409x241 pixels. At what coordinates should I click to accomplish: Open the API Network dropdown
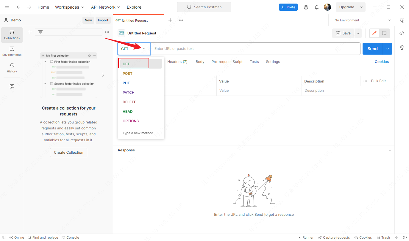point(106,7)
